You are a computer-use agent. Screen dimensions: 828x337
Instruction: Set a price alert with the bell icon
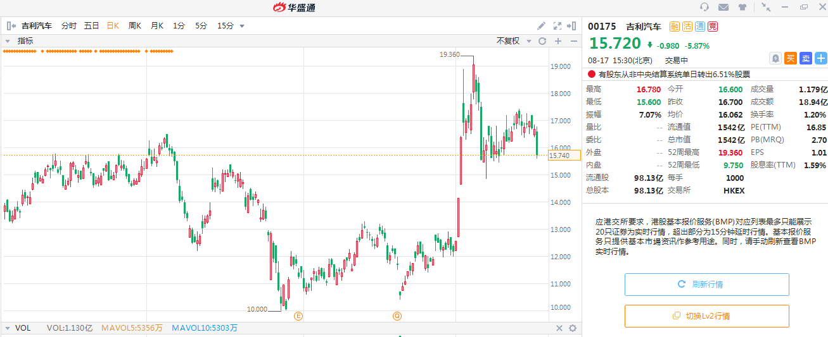point(775,58)
